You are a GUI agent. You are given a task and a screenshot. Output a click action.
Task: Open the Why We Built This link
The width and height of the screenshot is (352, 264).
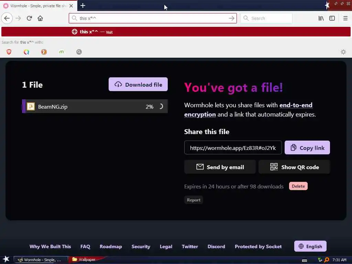(50, 246)
